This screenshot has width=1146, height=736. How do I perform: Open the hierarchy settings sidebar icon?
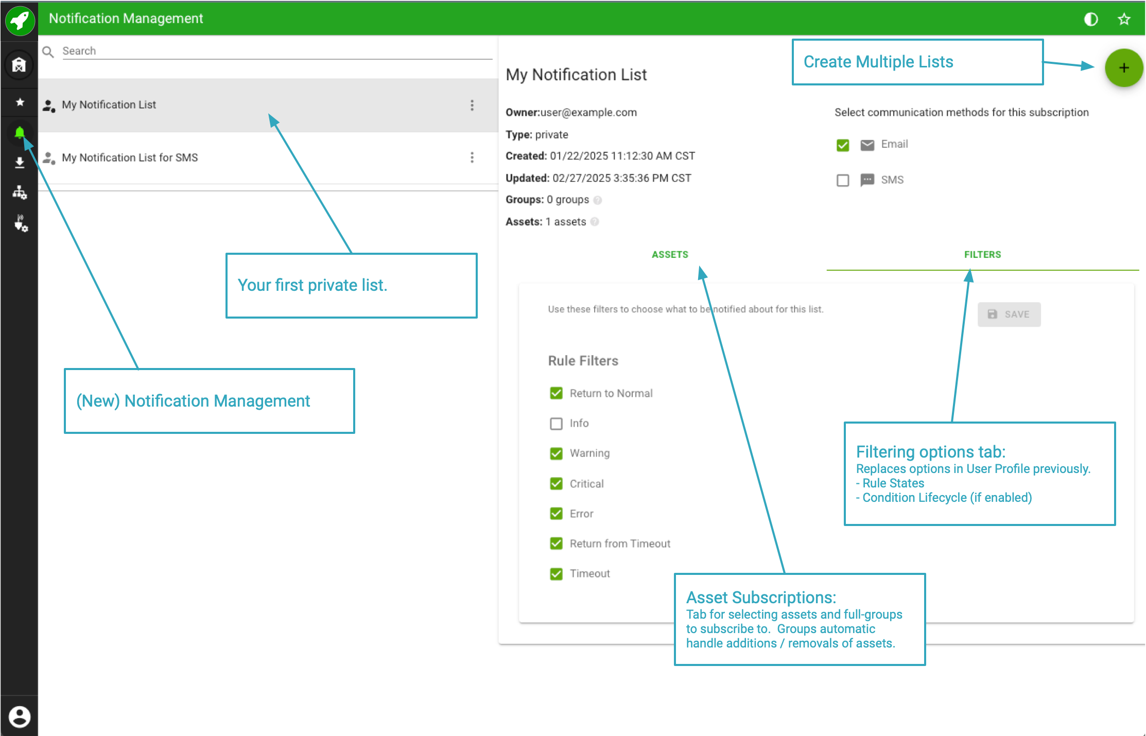20,192
